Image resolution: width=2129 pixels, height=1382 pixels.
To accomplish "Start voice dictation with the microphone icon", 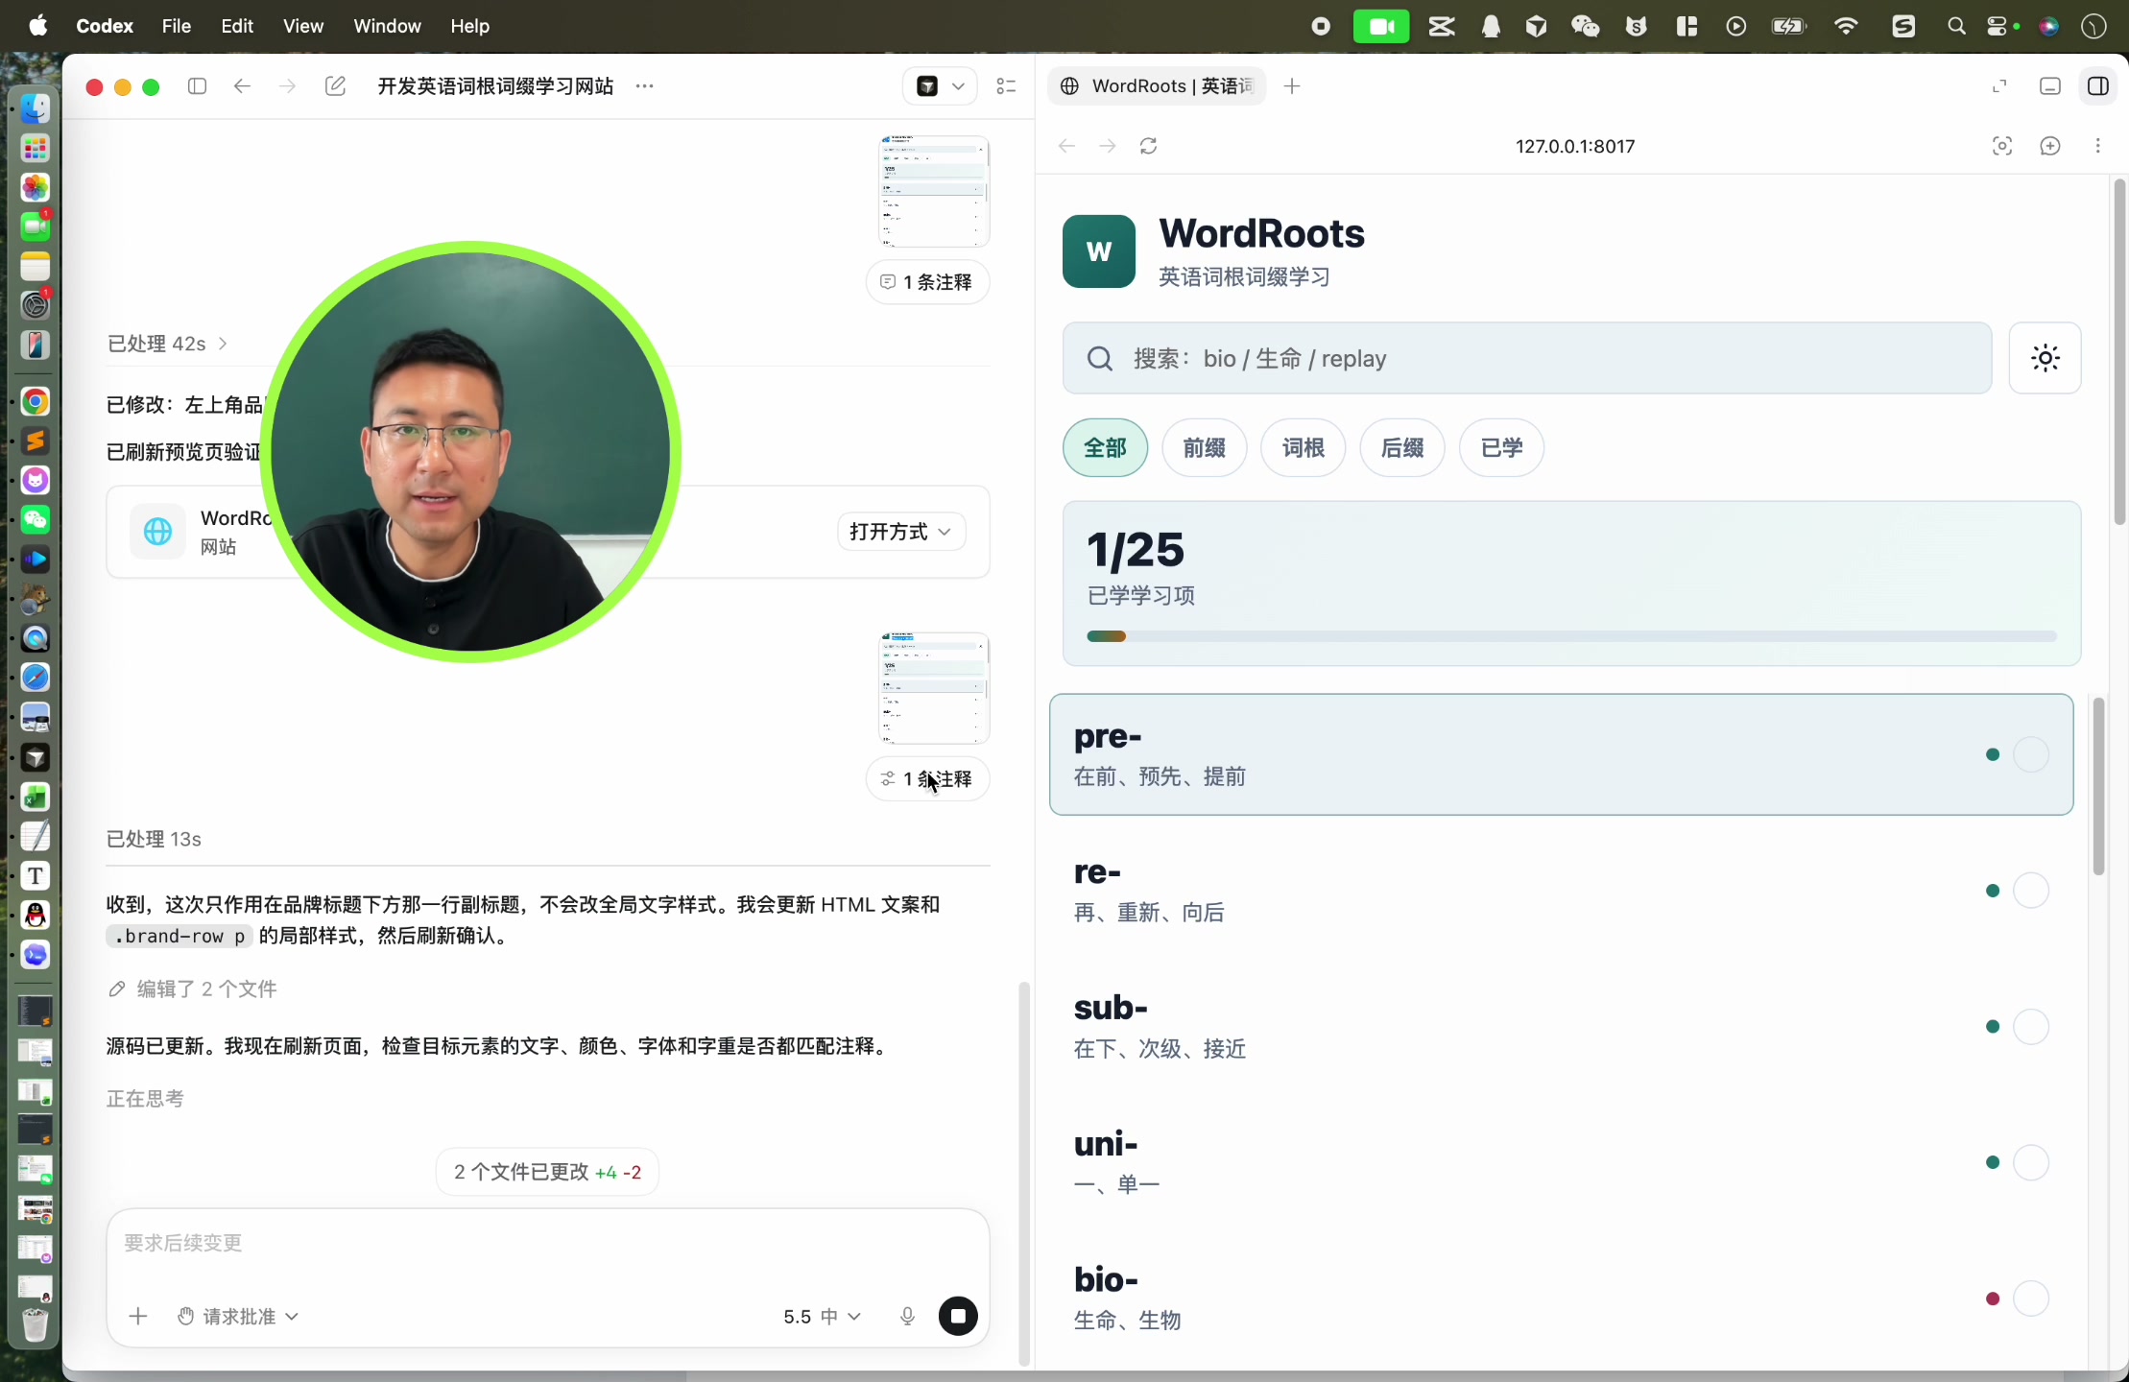I will (x=907, y=1316).
